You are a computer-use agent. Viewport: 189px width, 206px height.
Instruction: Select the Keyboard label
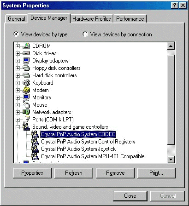coord(43,83)
